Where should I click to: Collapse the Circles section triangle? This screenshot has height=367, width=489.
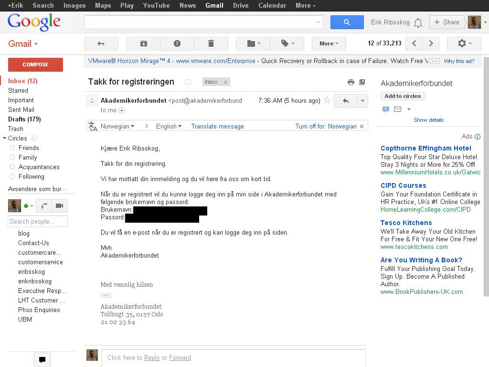(x=4, y=138)
